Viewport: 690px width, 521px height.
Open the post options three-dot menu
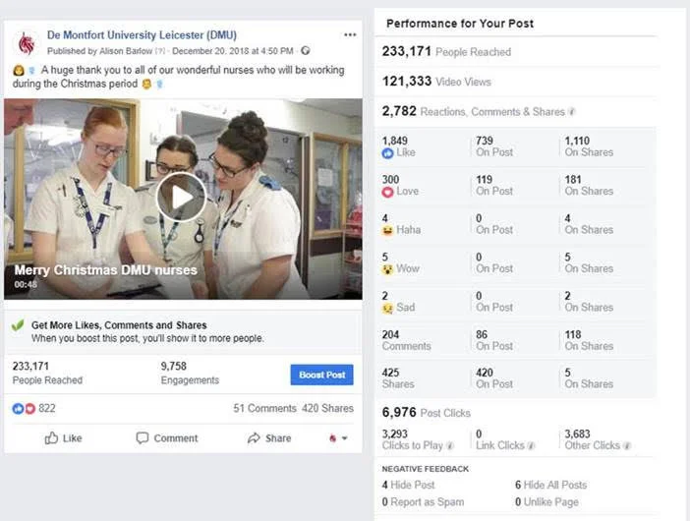[350, 34]
